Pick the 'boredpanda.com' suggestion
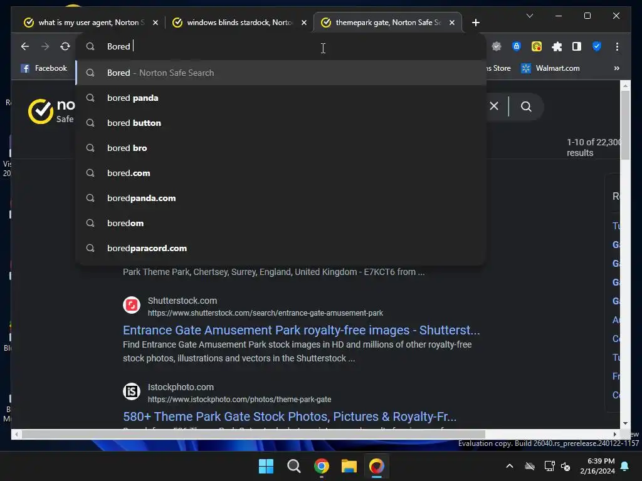The image size is (642, 481). (x=281, y=198)
